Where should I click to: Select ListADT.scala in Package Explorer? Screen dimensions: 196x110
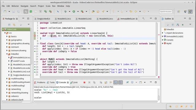[19, 61]
